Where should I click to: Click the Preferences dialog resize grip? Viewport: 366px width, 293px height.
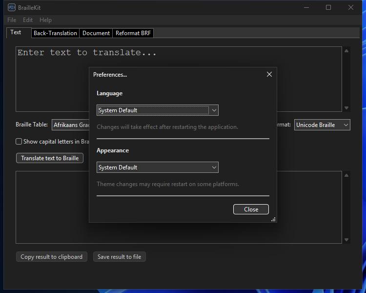273,219
